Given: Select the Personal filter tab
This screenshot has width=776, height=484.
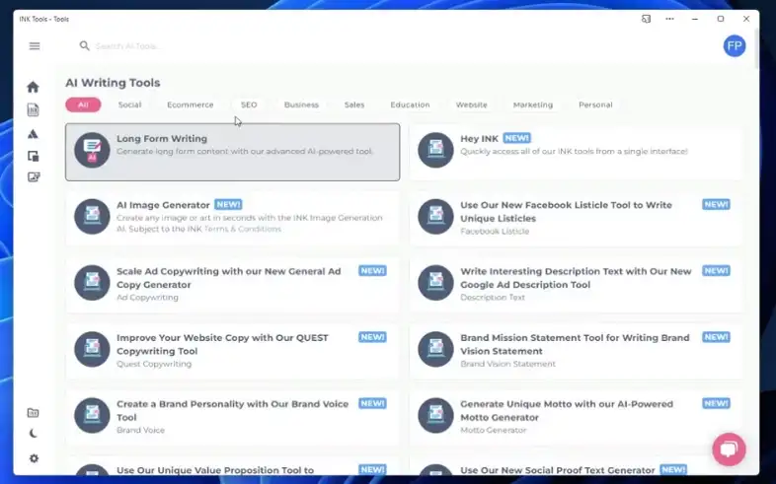Looking at the screenshot, I should (x=595, y=104).
